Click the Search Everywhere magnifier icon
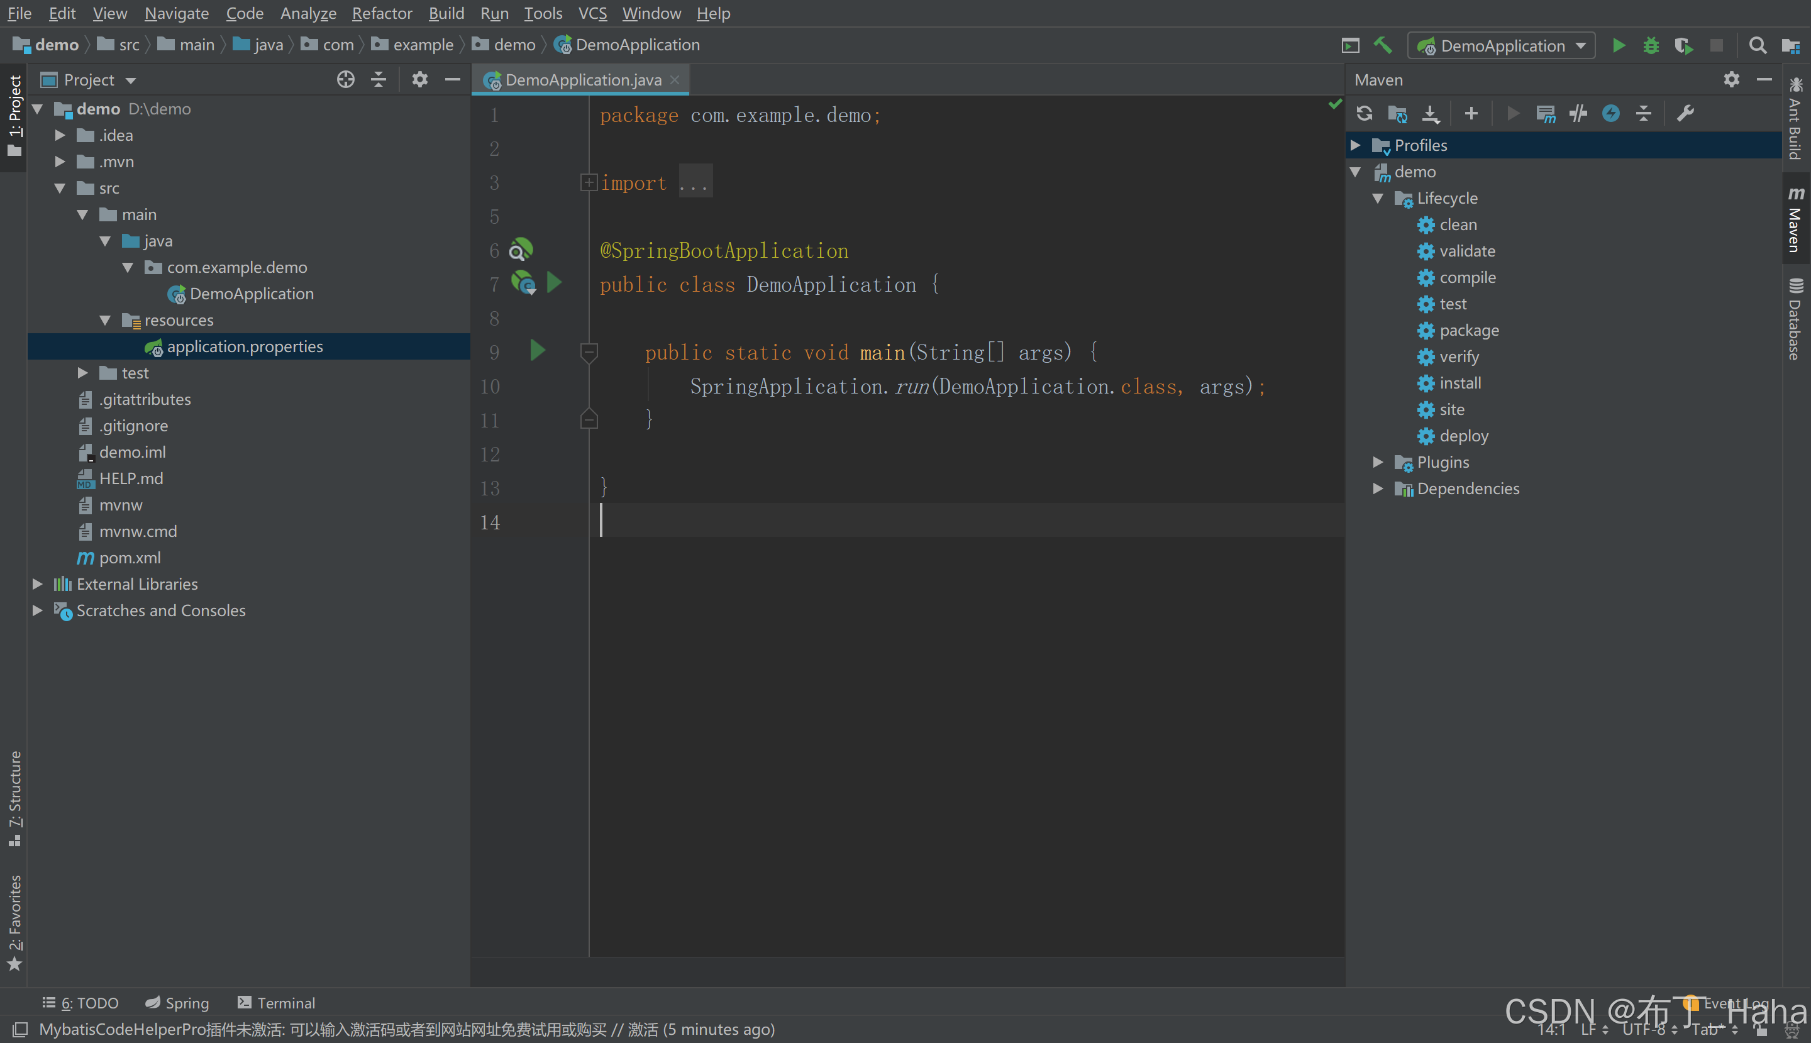The width and height of the screenshot is (1811, 1043). pyautogui.click(x=1758, y=46)
